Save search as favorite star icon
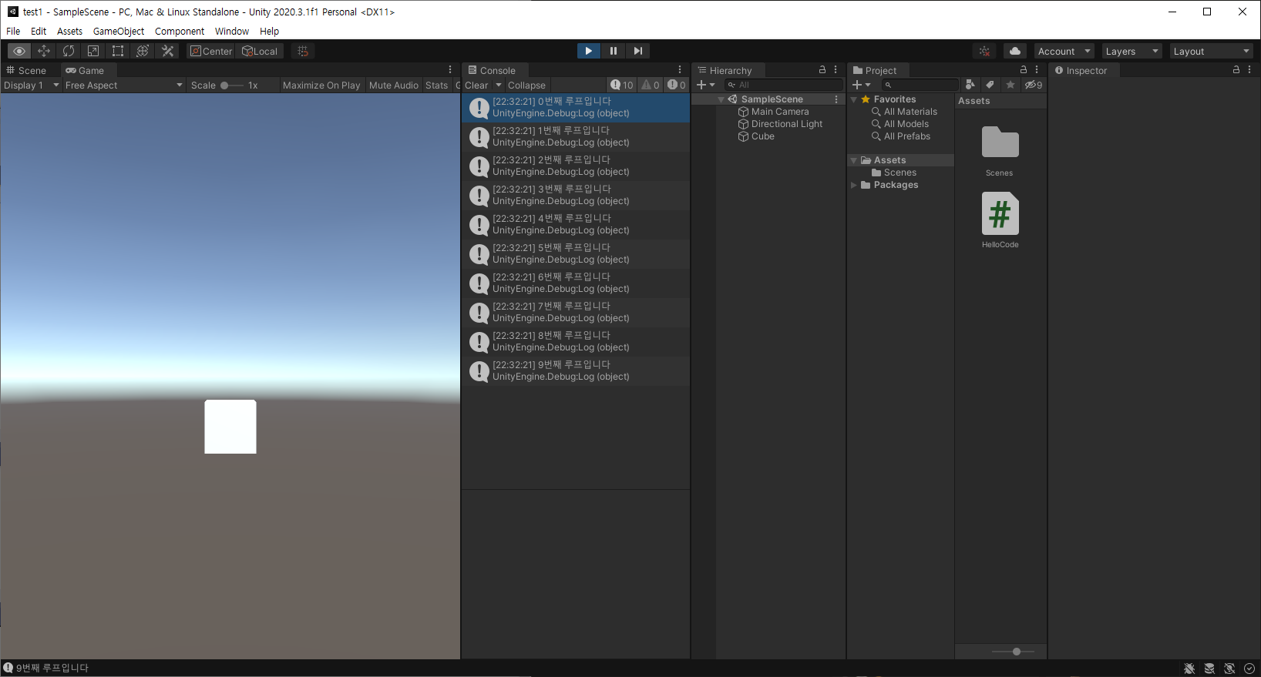This screenshot has width=1261, height=677. (1010, 85)
